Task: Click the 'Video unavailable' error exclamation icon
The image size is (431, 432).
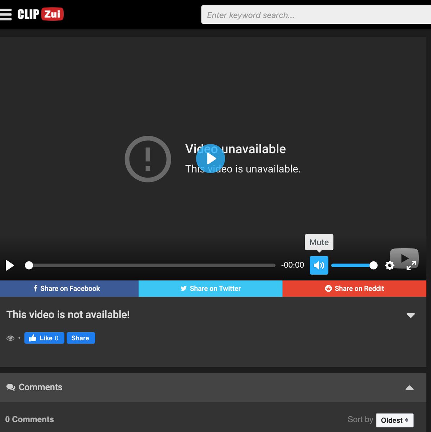Action: point(148,159)
